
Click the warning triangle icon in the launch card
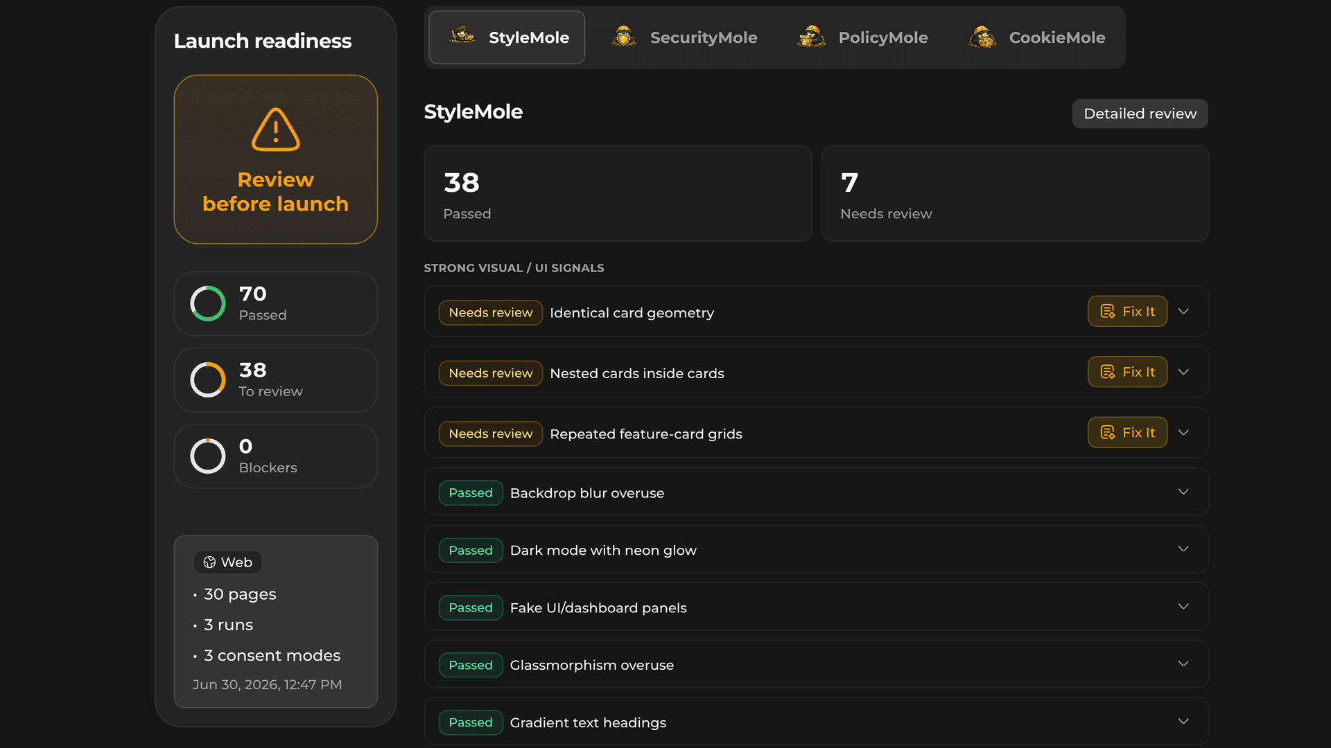click(x=276, y=130)
